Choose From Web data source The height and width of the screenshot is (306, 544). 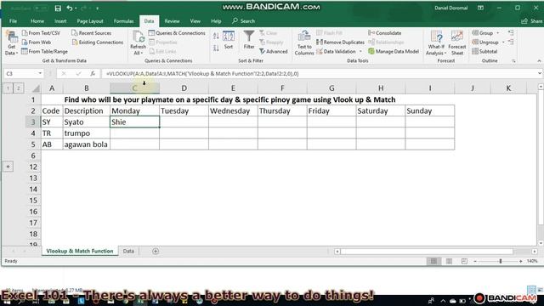(37, 42)
